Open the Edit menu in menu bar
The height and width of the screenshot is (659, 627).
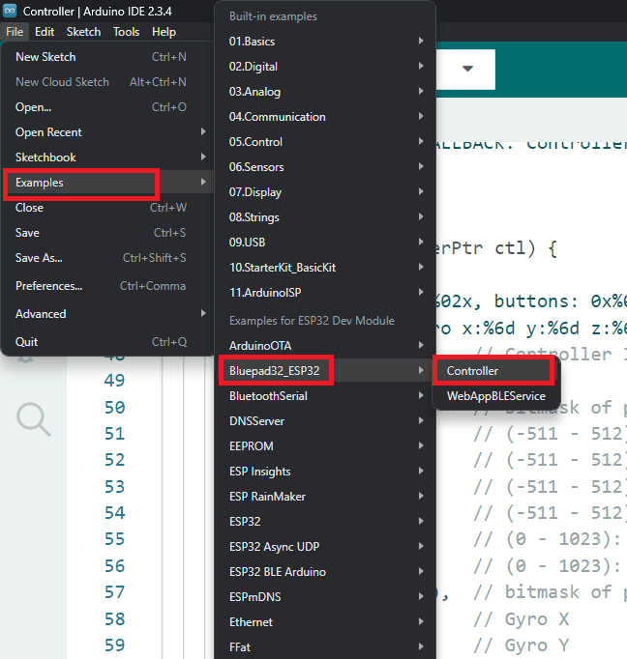point(45,32)
